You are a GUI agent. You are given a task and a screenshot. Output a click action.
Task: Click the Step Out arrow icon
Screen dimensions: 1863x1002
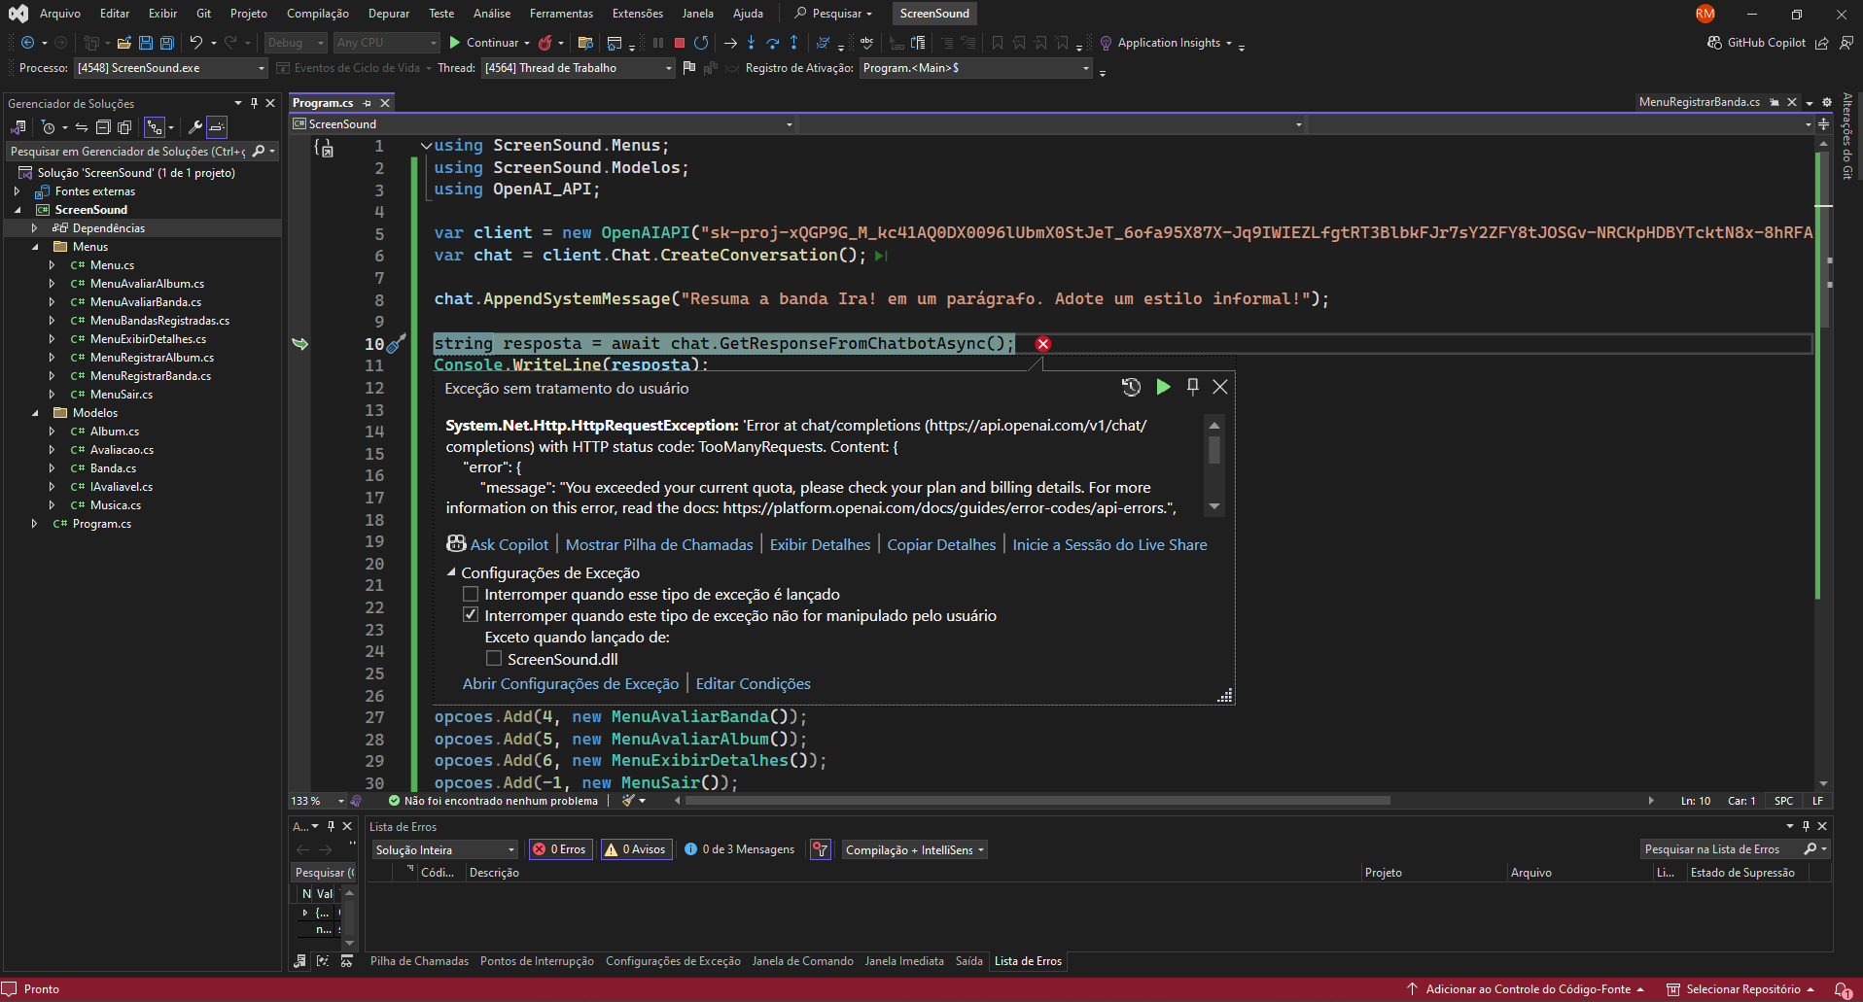pos(794,43)
